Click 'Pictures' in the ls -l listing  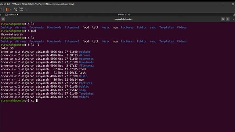coord(86,83)
